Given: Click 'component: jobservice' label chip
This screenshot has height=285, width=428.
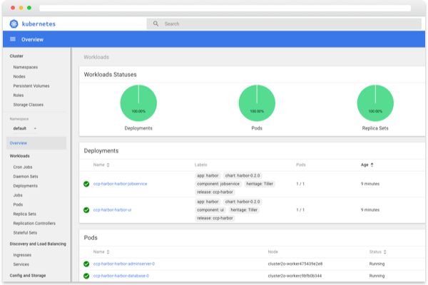Looking at the screenshot, I should pos(218,184).
